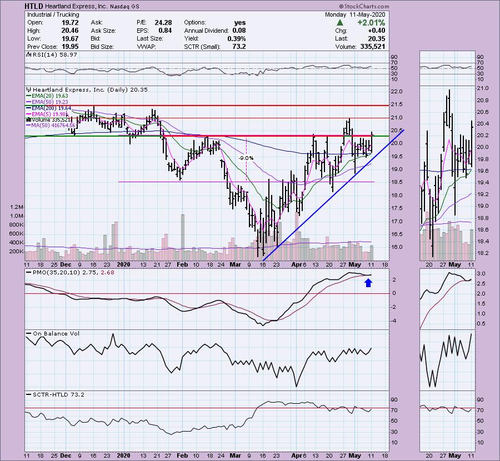
Task: Click the Last price 20.35 in header
Action: pos(376,38)
